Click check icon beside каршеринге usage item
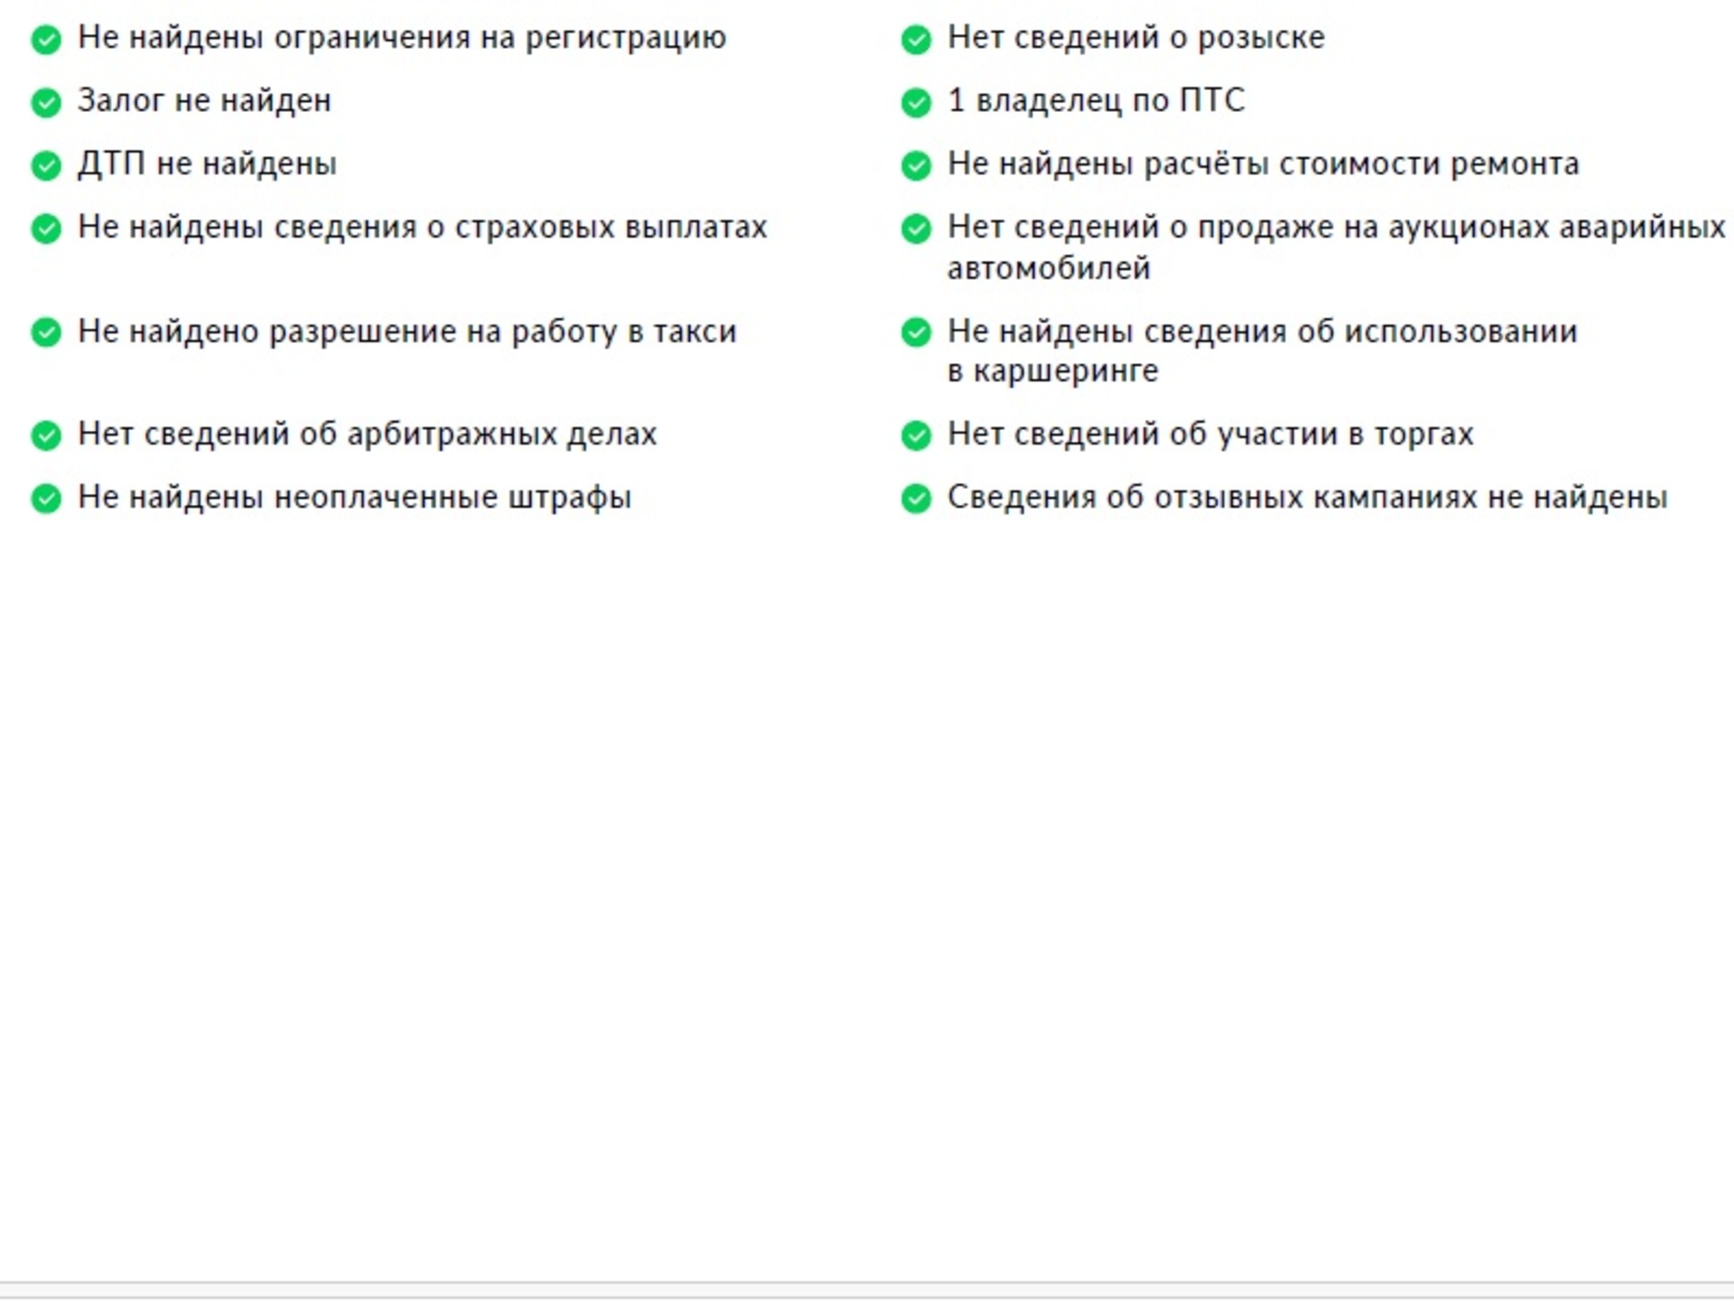 (x=916, y=333)
